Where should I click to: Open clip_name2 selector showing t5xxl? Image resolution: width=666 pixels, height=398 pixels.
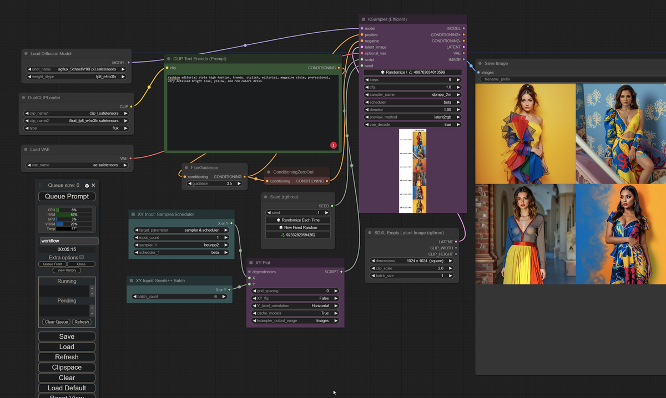(x=76, y=120)
